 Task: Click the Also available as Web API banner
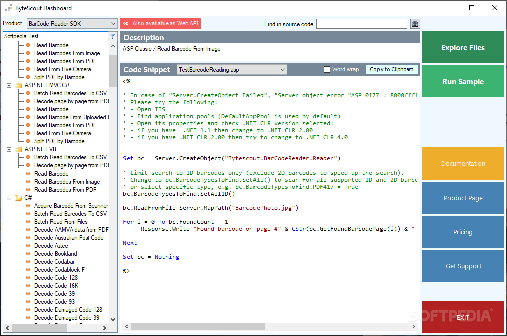pos(160,23)
